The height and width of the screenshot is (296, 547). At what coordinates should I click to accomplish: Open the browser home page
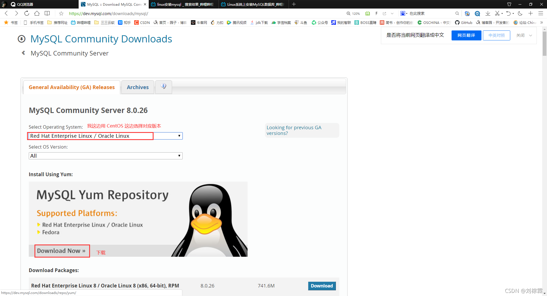pos(37,13)
